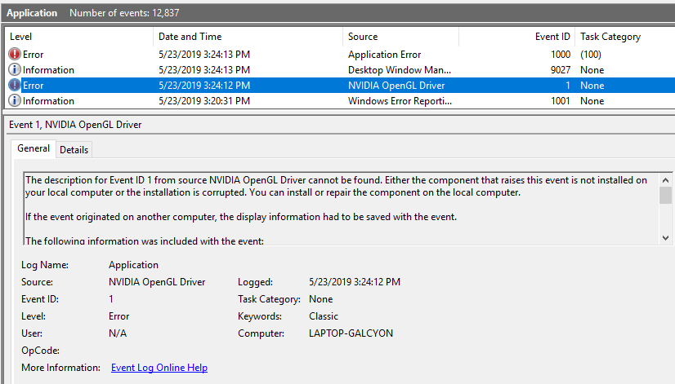Click the LAPTOP-GALCYON computer value
This screenshot has width=675, height=384.
pos(351,333)
